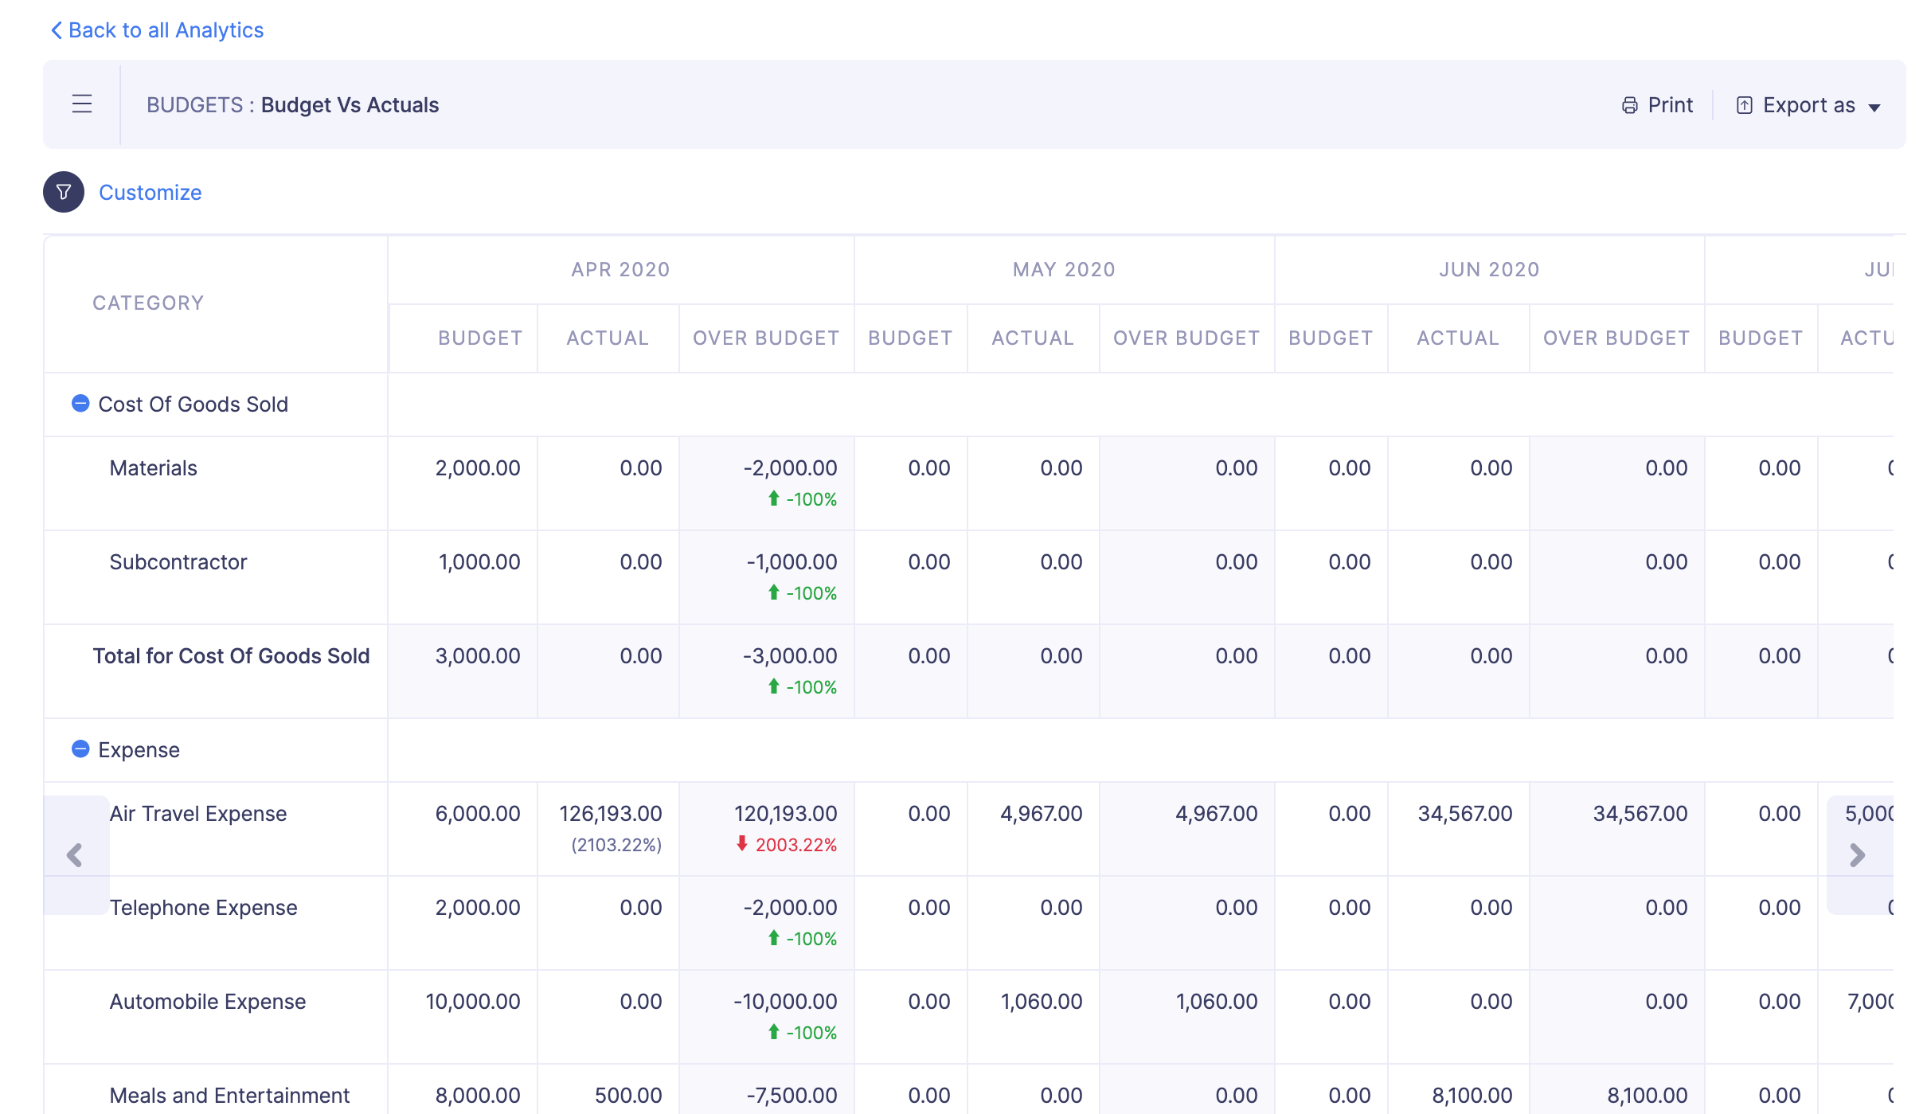Click green arrow in Materials over budget
The width and height of the screenshot is (1927, 1114).
pos(773,498)
